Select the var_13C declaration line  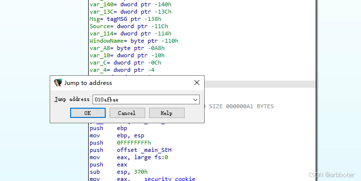coord(130,12)
